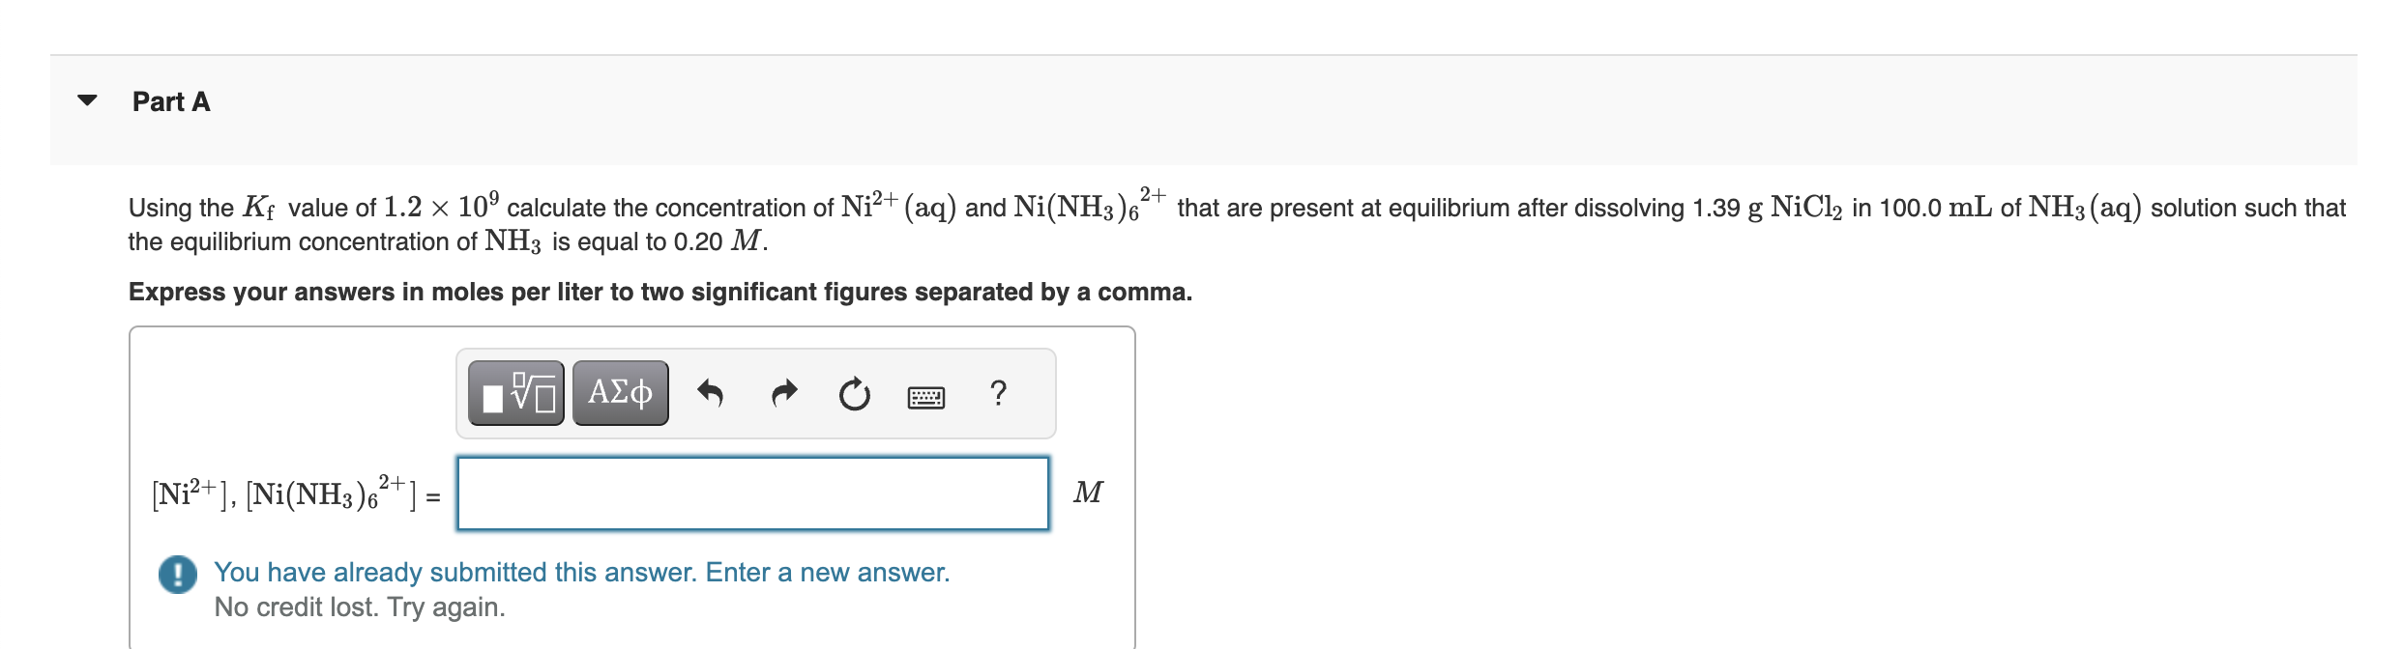Open the ΑΣφ Greek symbols palette

619,394
